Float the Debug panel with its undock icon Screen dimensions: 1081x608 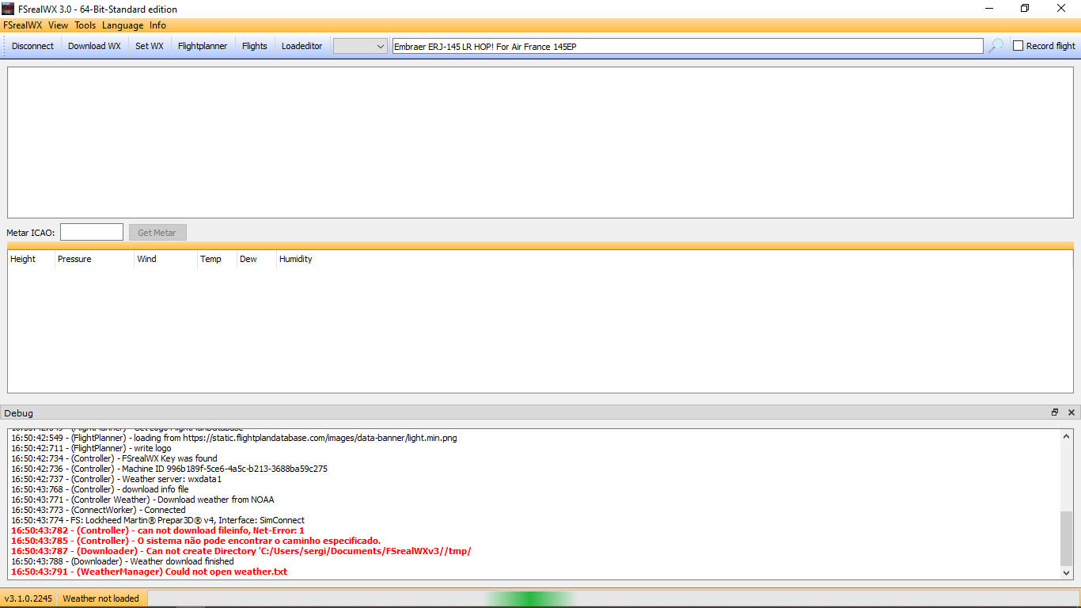[1055, 412]
